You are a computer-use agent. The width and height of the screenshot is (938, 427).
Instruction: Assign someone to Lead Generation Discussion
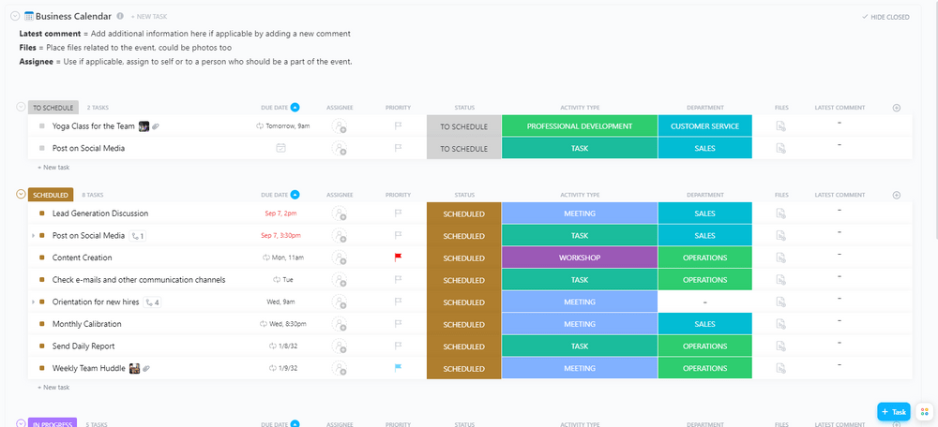pyautogui.click(x=340, y=213)
